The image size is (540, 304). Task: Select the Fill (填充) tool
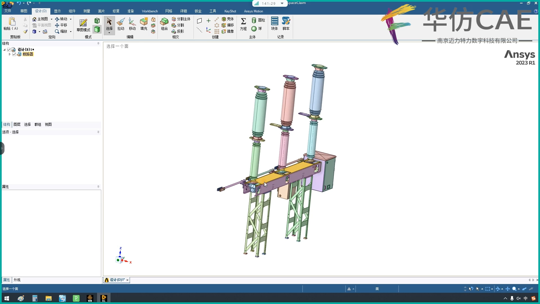tap(144, 24)
